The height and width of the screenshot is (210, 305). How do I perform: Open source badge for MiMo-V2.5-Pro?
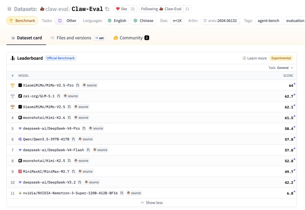[x=90, y=85]
